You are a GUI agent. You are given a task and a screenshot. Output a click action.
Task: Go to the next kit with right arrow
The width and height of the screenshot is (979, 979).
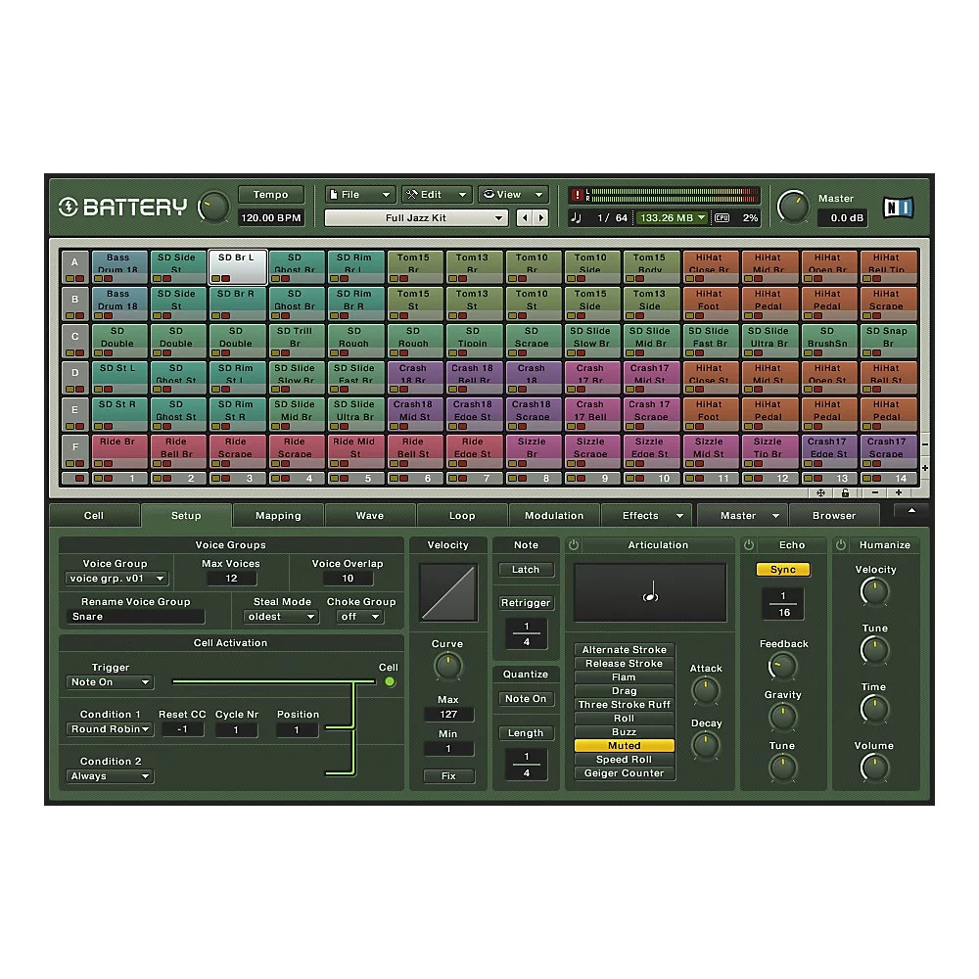coord(540,218)
